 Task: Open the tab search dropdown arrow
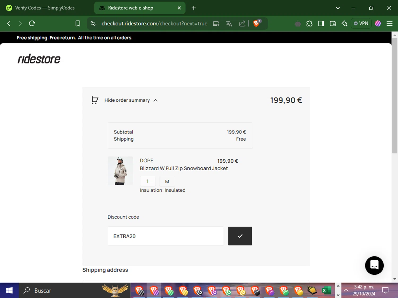tap(338, 8)
